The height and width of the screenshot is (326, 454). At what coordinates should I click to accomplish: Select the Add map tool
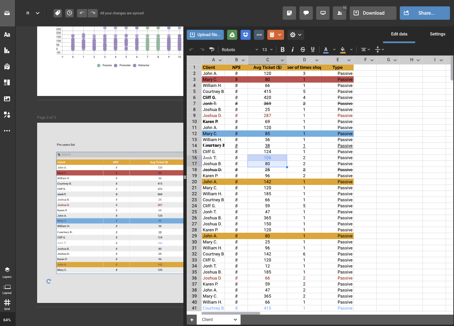click(x=7, y=67)
